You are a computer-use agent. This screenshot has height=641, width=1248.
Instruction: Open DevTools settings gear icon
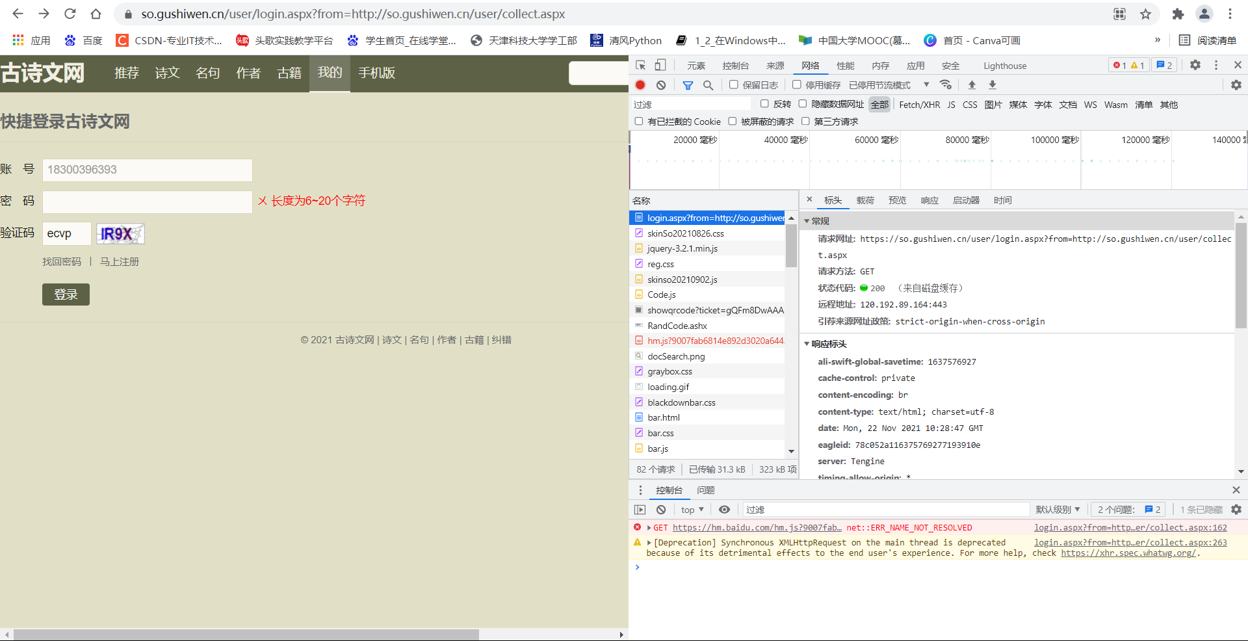click(x=1195, y=65)
